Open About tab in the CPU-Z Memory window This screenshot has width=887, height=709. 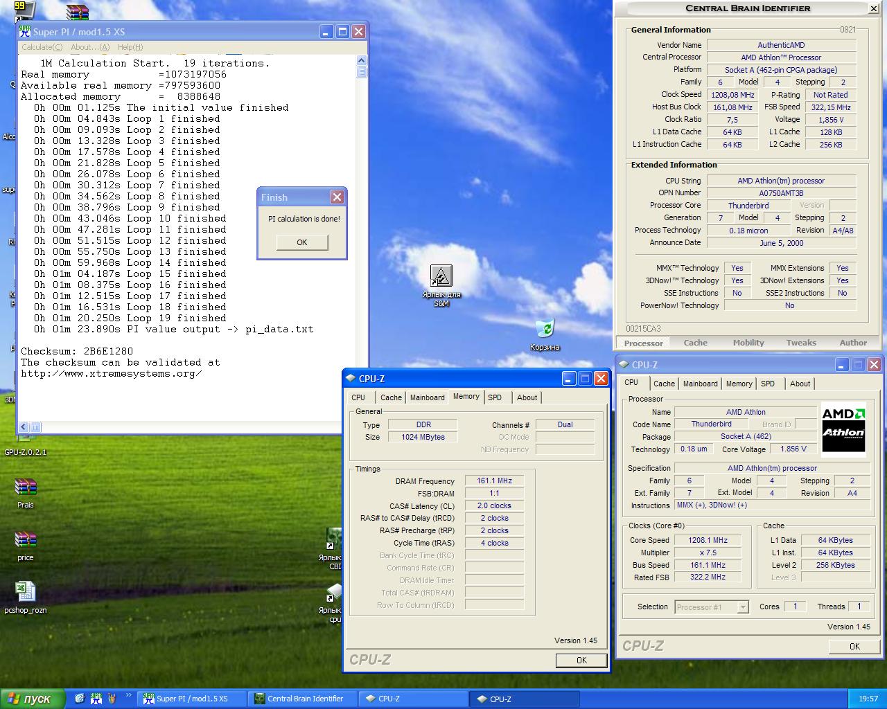point(527,397)
